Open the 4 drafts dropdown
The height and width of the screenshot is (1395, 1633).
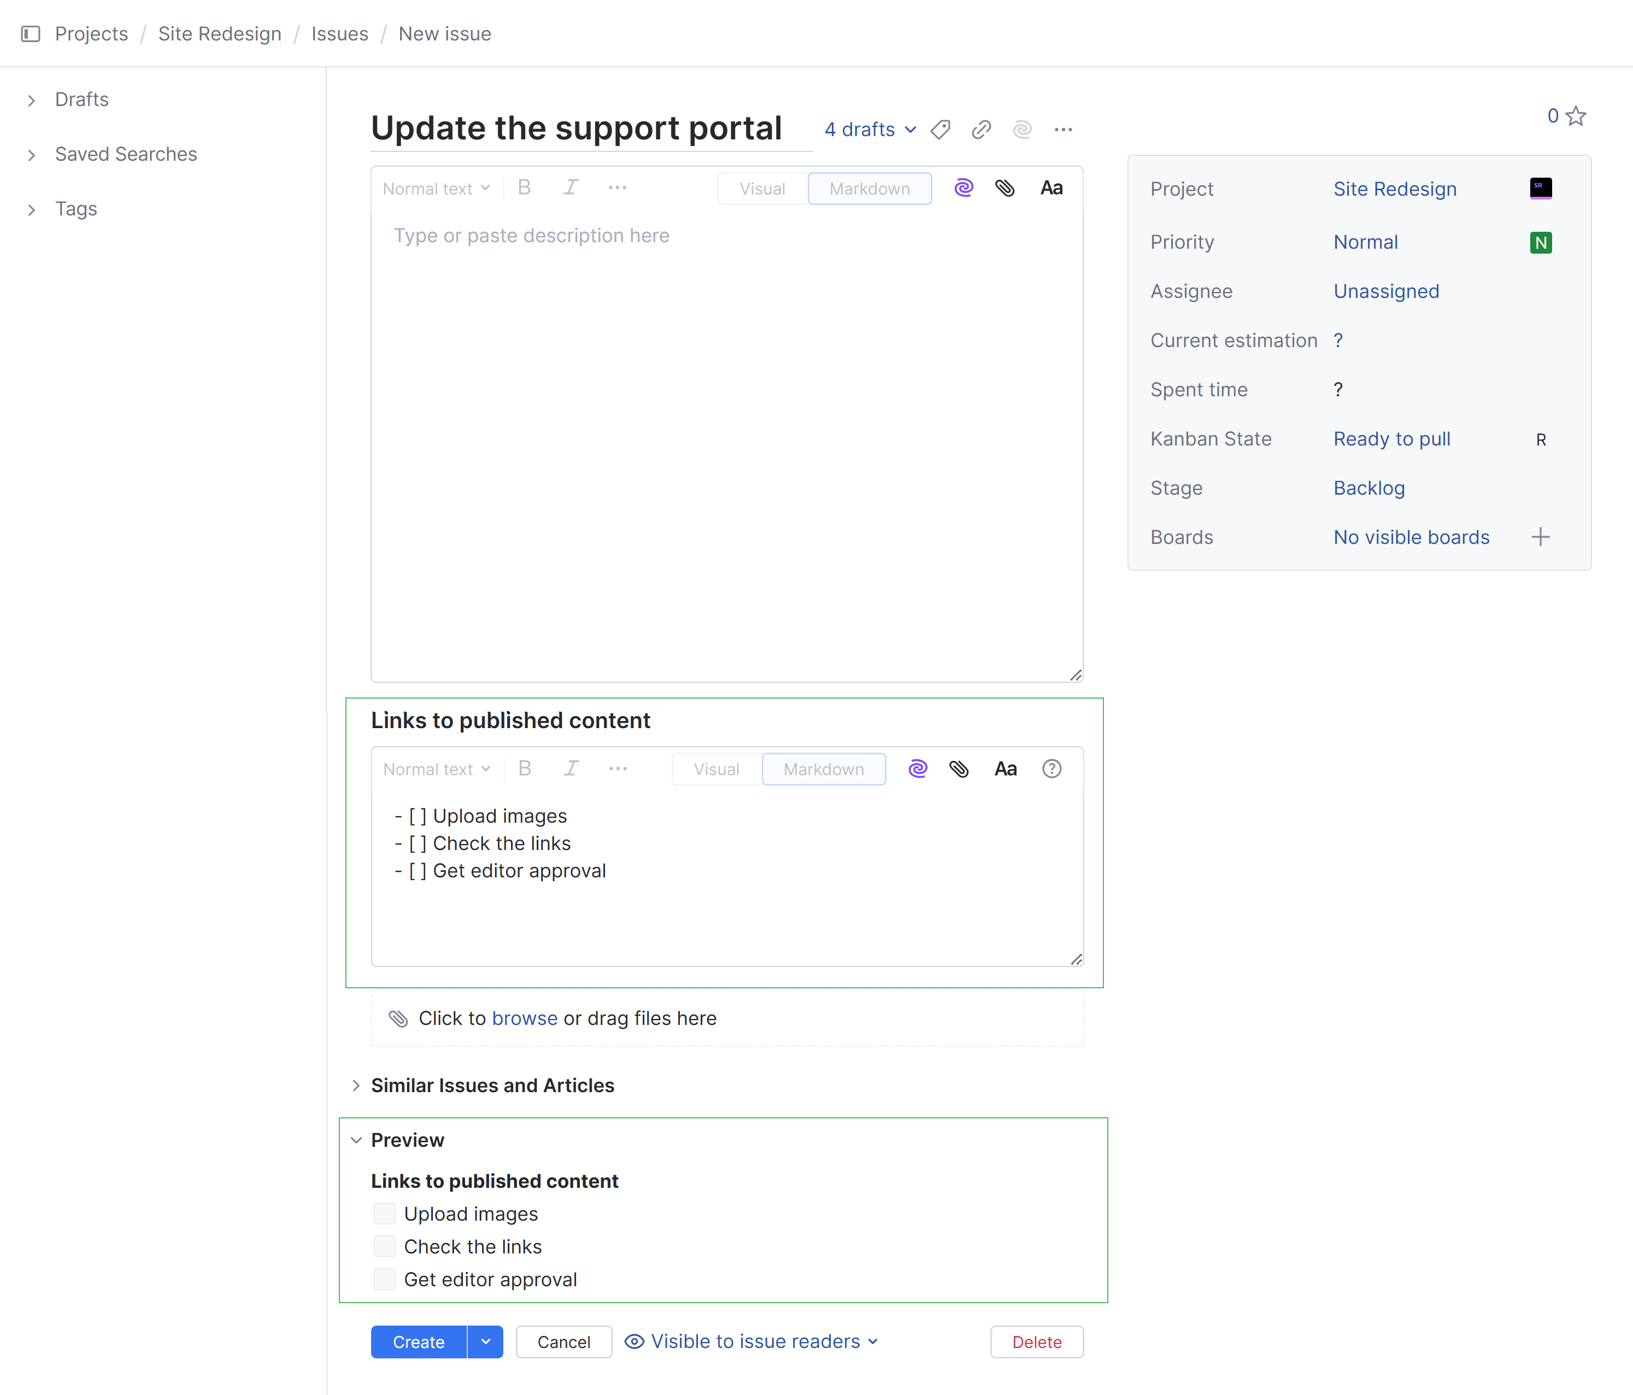(870, 130)
